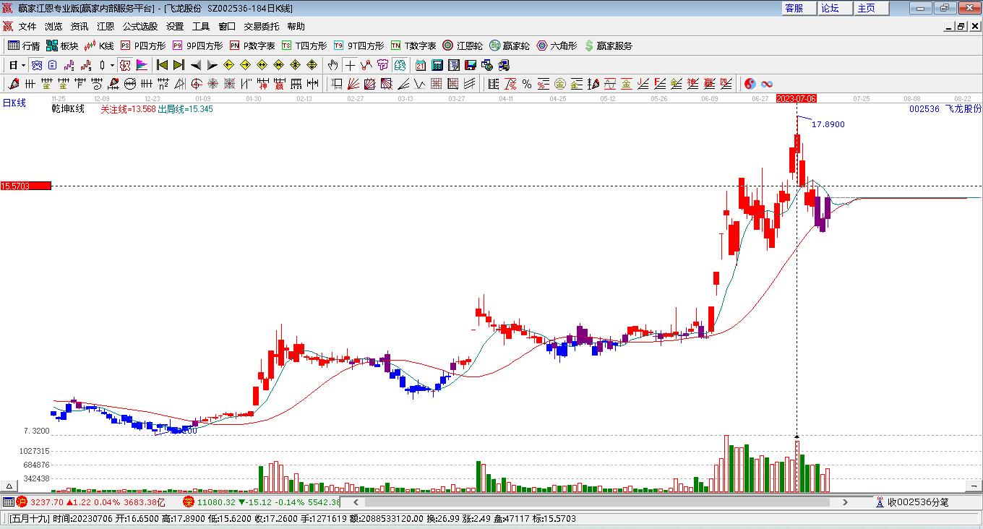This screenshot has height=529, width=983.
Task: Open the 赢家轮 tool
Action: coord(510,46)
